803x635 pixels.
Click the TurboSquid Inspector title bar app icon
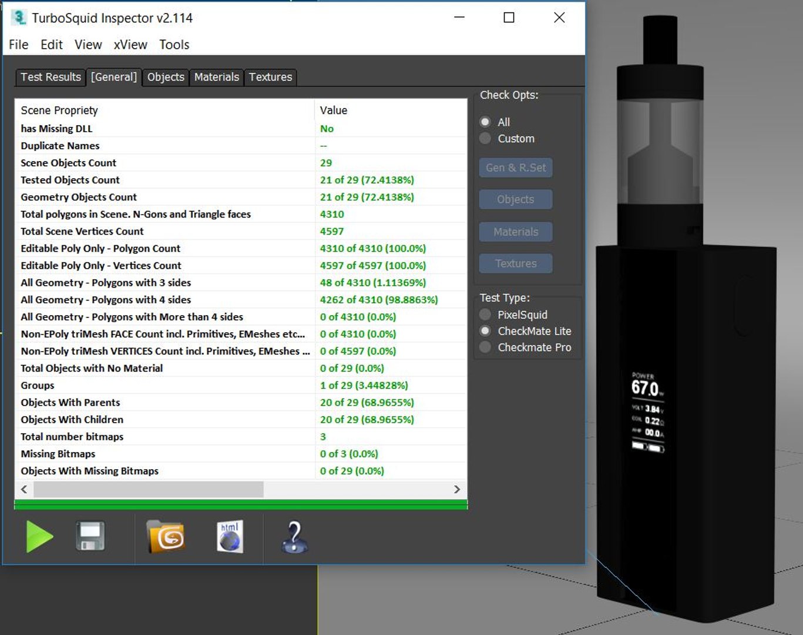(18, 18)
